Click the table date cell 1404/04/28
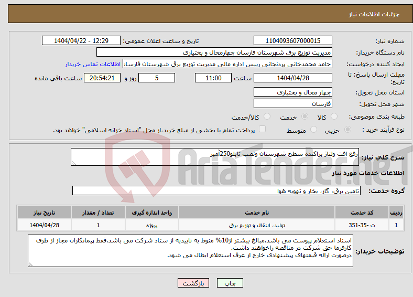The width and height of the screenshot is (413, 297). [44, 225]
